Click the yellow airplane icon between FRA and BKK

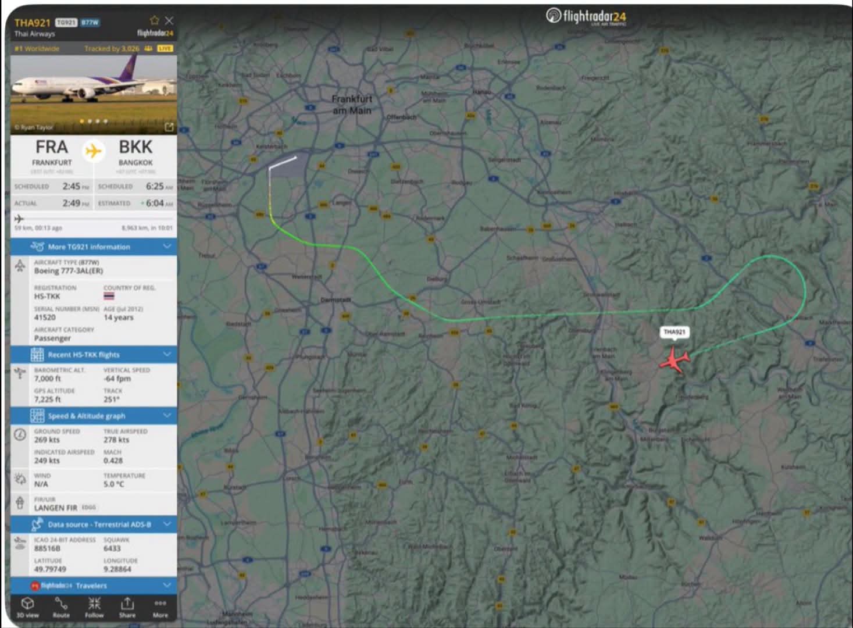(x=93, y=151)
